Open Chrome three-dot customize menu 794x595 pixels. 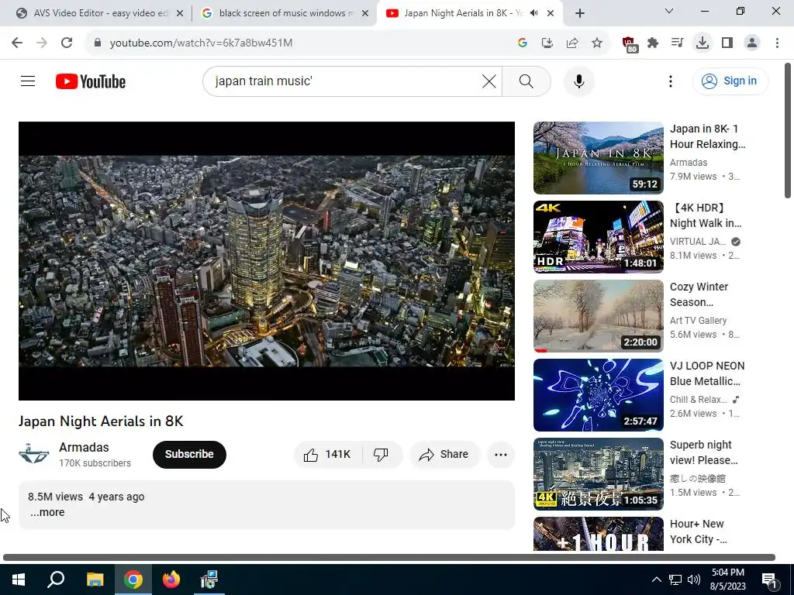[777, 43]
